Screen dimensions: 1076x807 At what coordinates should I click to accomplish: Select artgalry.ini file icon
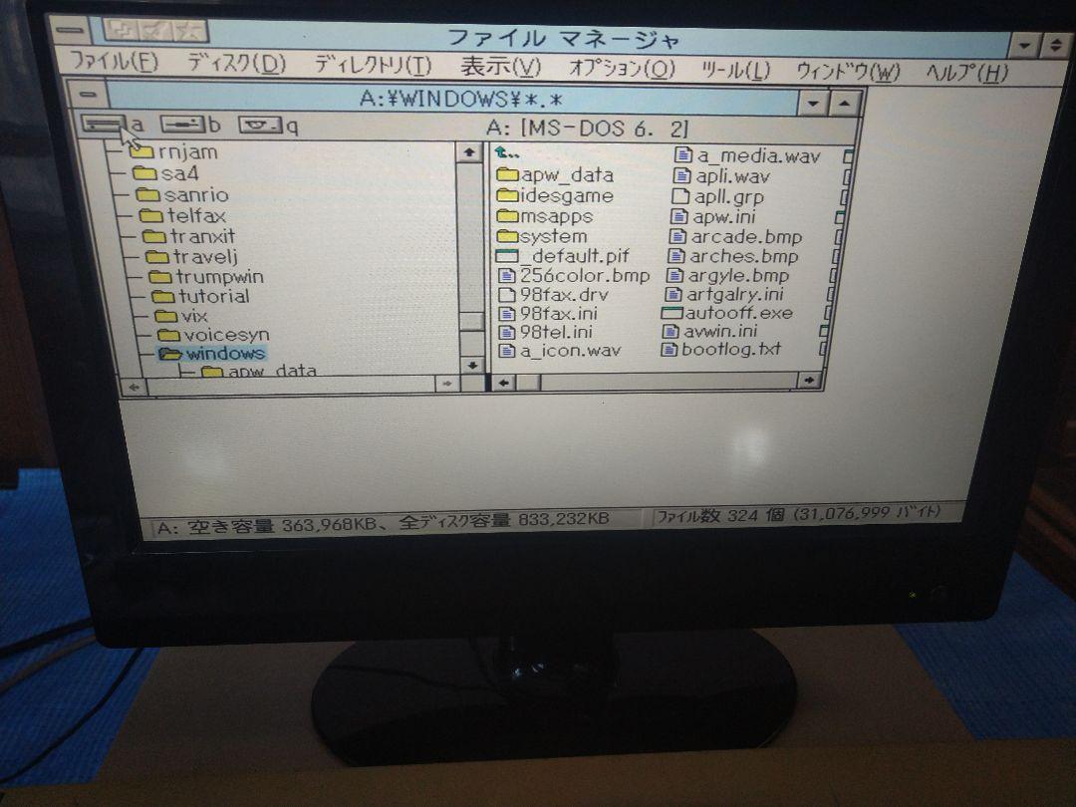673,294
